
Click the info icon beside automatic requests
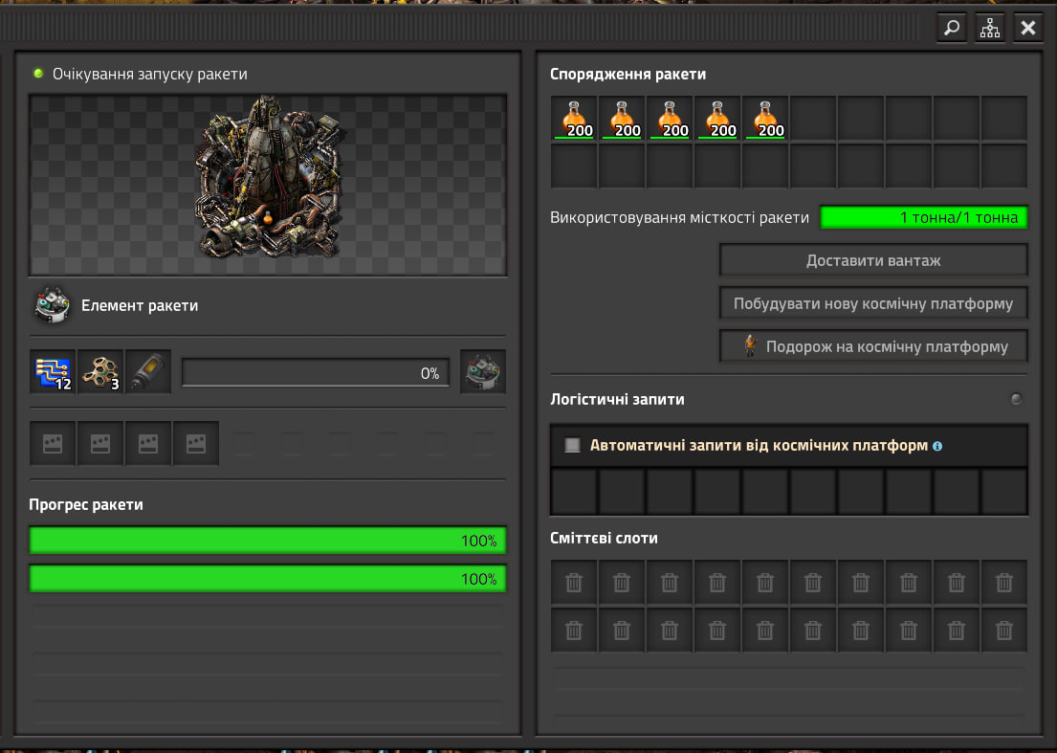(937, 446)
